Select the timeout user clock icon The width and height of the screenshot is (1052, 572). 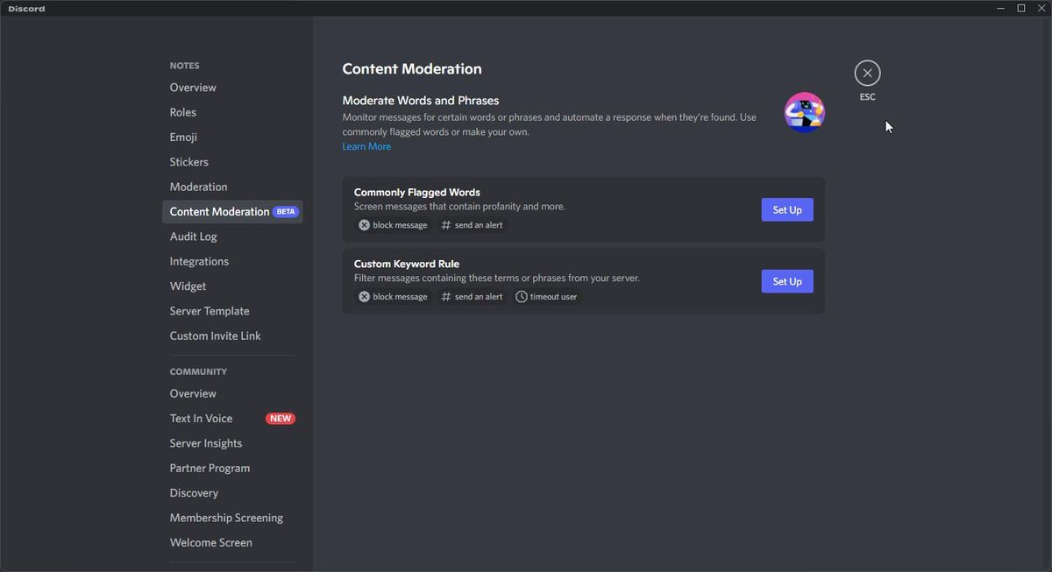point(520,296)
